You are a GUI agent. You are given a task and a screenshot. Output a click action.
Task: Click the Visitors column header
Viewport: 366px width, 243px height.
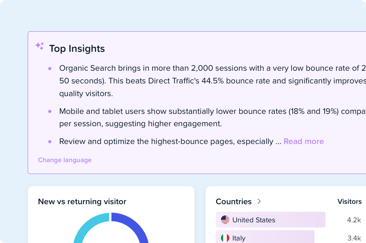pyautogui.click(x=349, y=201)
